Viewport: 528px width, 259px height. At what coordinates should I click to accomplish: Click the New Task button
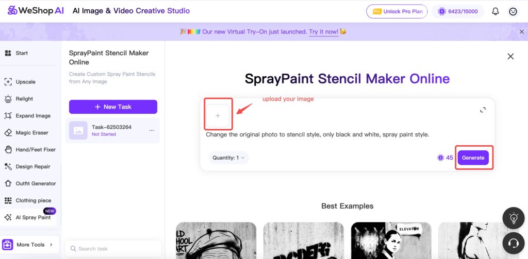click(x=113, y=107)
